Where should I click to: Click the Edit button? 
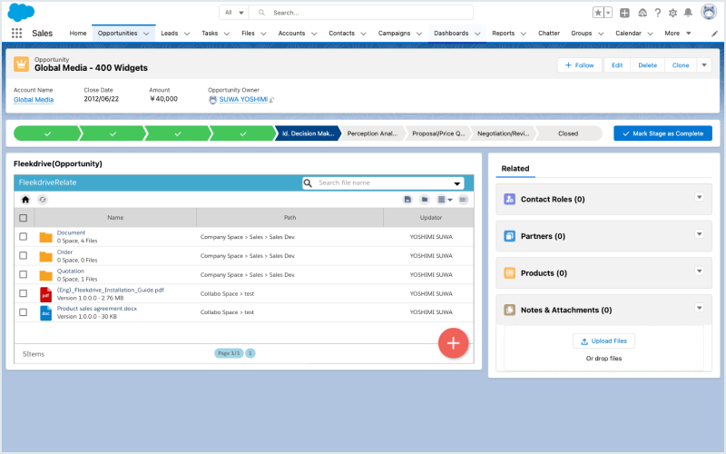617,65
